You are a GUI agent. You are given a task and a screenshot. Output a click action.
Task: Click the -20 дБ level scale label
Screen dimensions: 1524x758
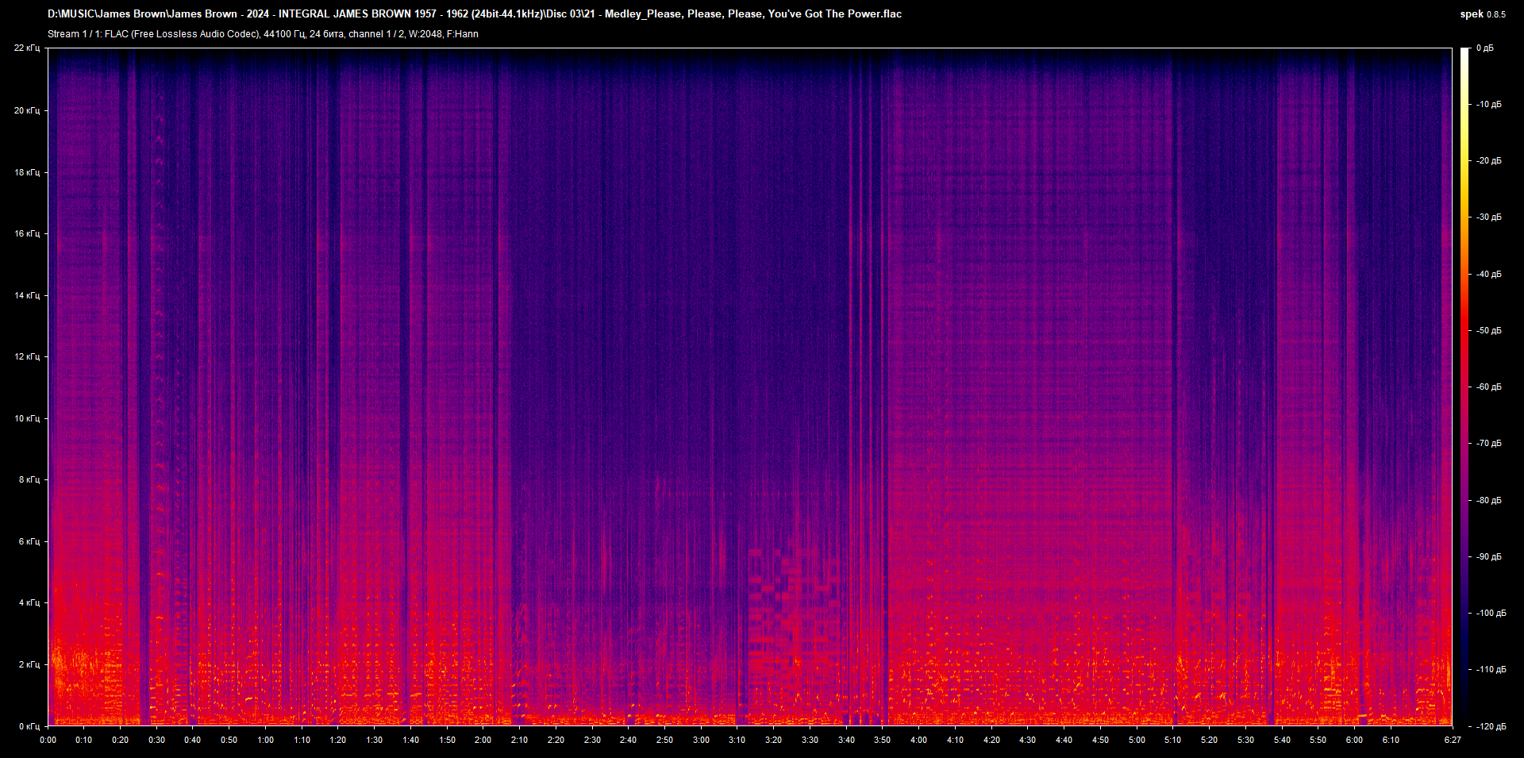(x=1489, y=161)
